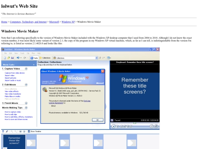Open the End-User License Agreement link
This screenshot has height=149, width=198.
click(70, 102)
